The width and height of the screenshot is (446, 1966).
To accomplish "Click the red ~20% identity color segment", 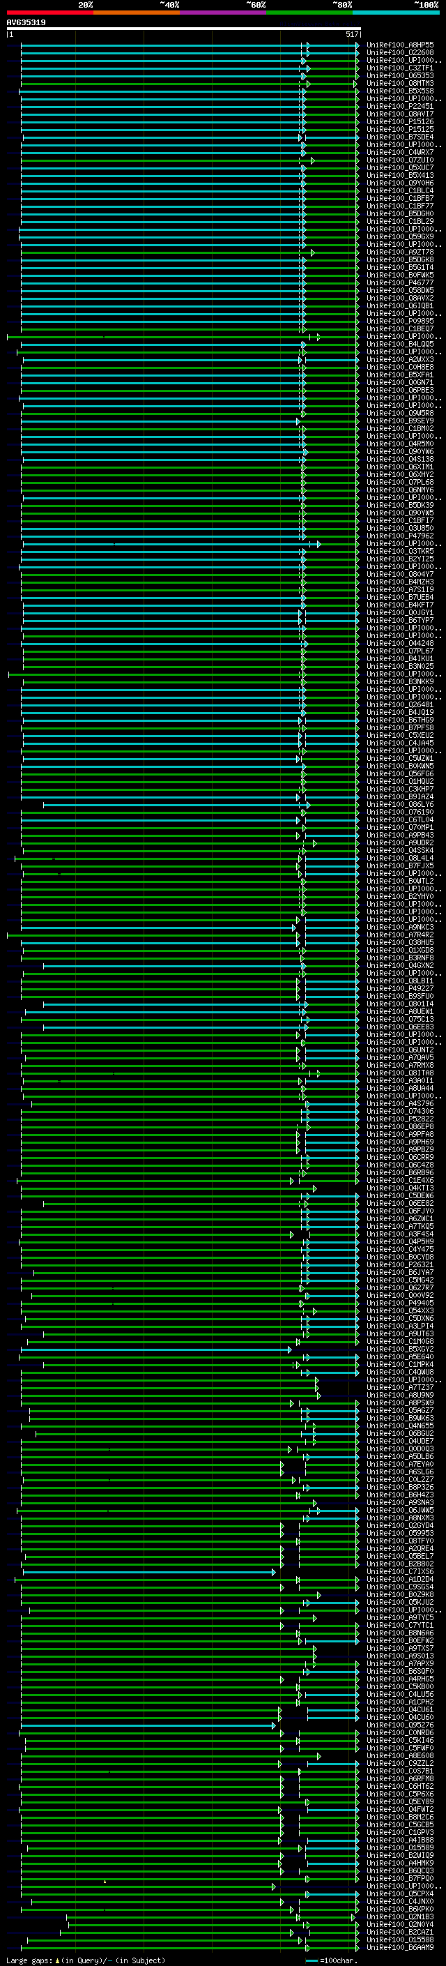I will tap(49, 13).
